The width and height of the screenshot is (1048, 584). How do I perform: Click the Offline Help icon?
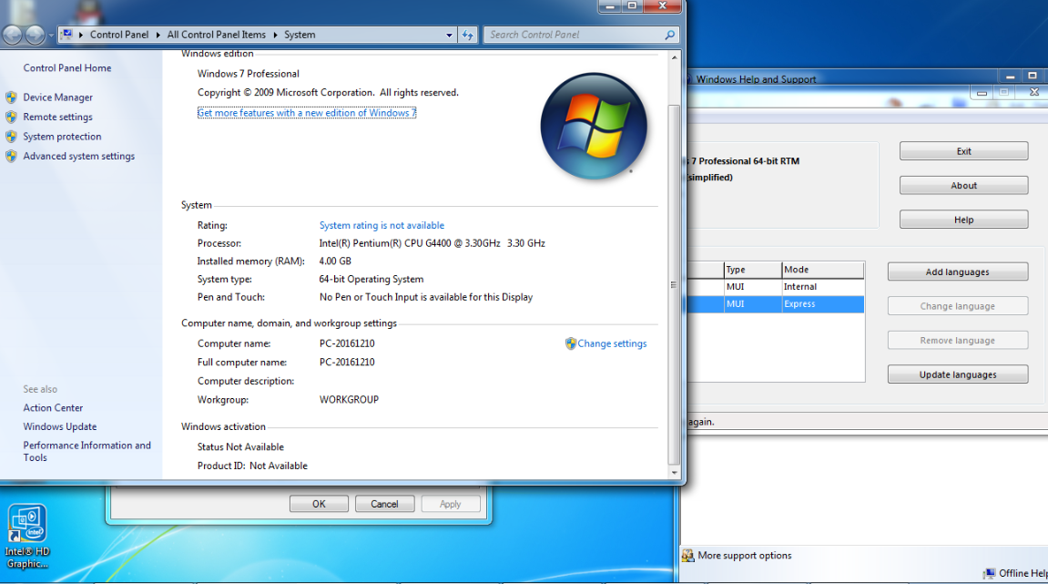[989, 573]
